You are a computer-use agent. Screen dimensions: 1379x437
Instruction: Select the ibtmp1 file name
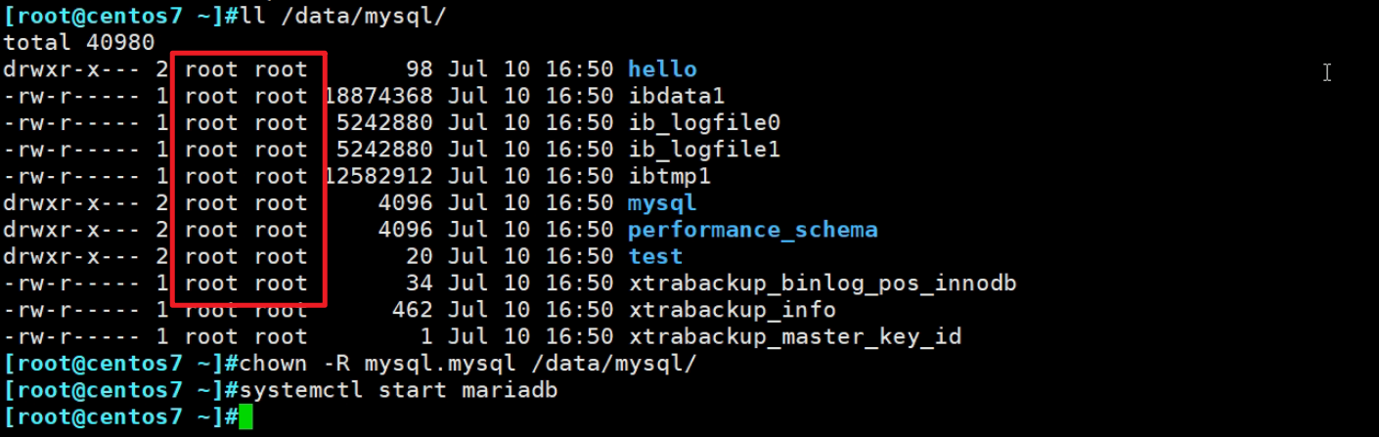[x=669, y=176]
